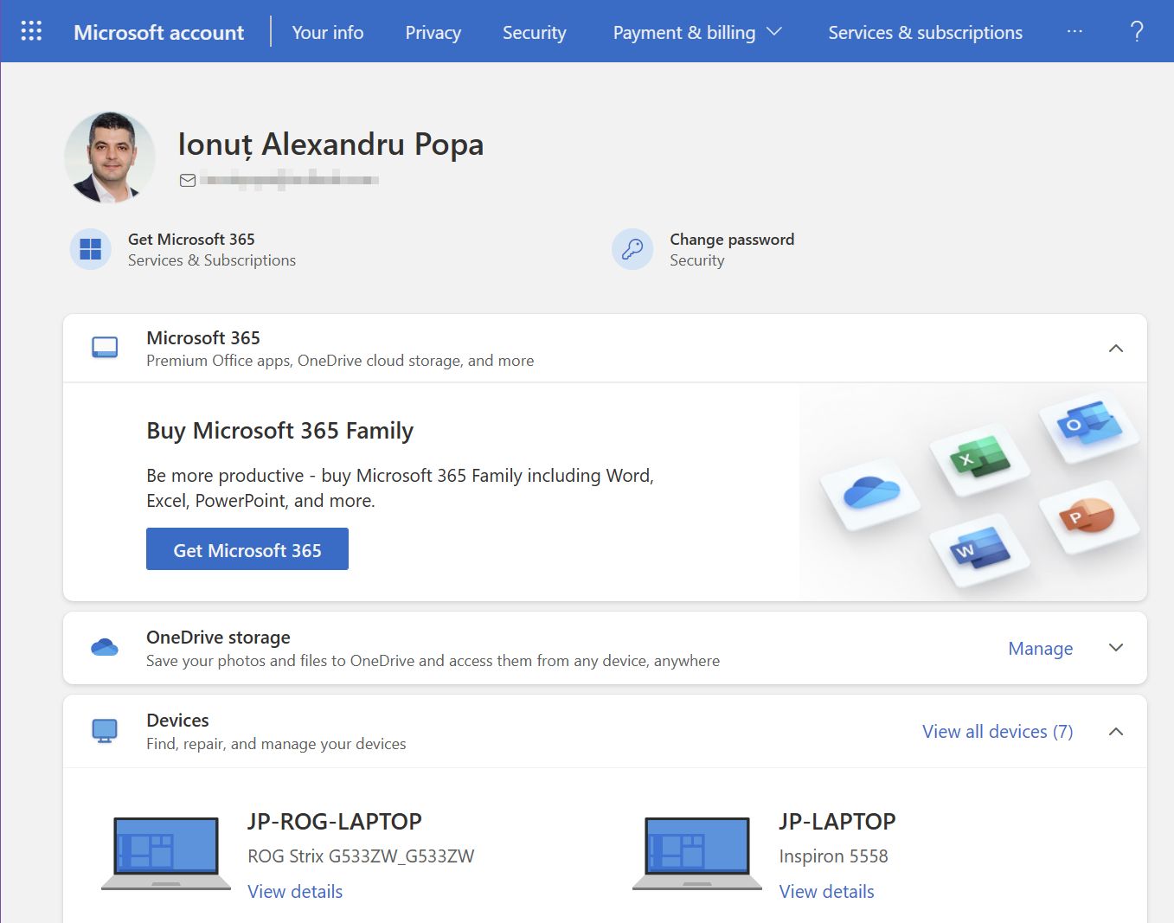Click the OneDrive storage title

coord(218,638)
